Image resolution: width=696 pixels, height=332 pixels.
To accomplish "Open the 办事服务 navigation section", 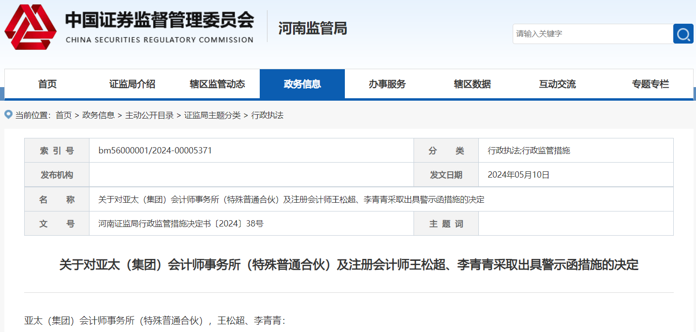I will click(x=387, y=83).
